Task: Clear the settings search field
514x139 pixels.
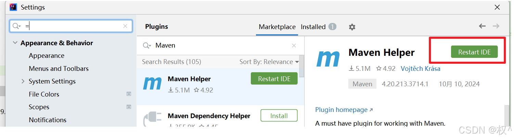Action: pos(125,26)
